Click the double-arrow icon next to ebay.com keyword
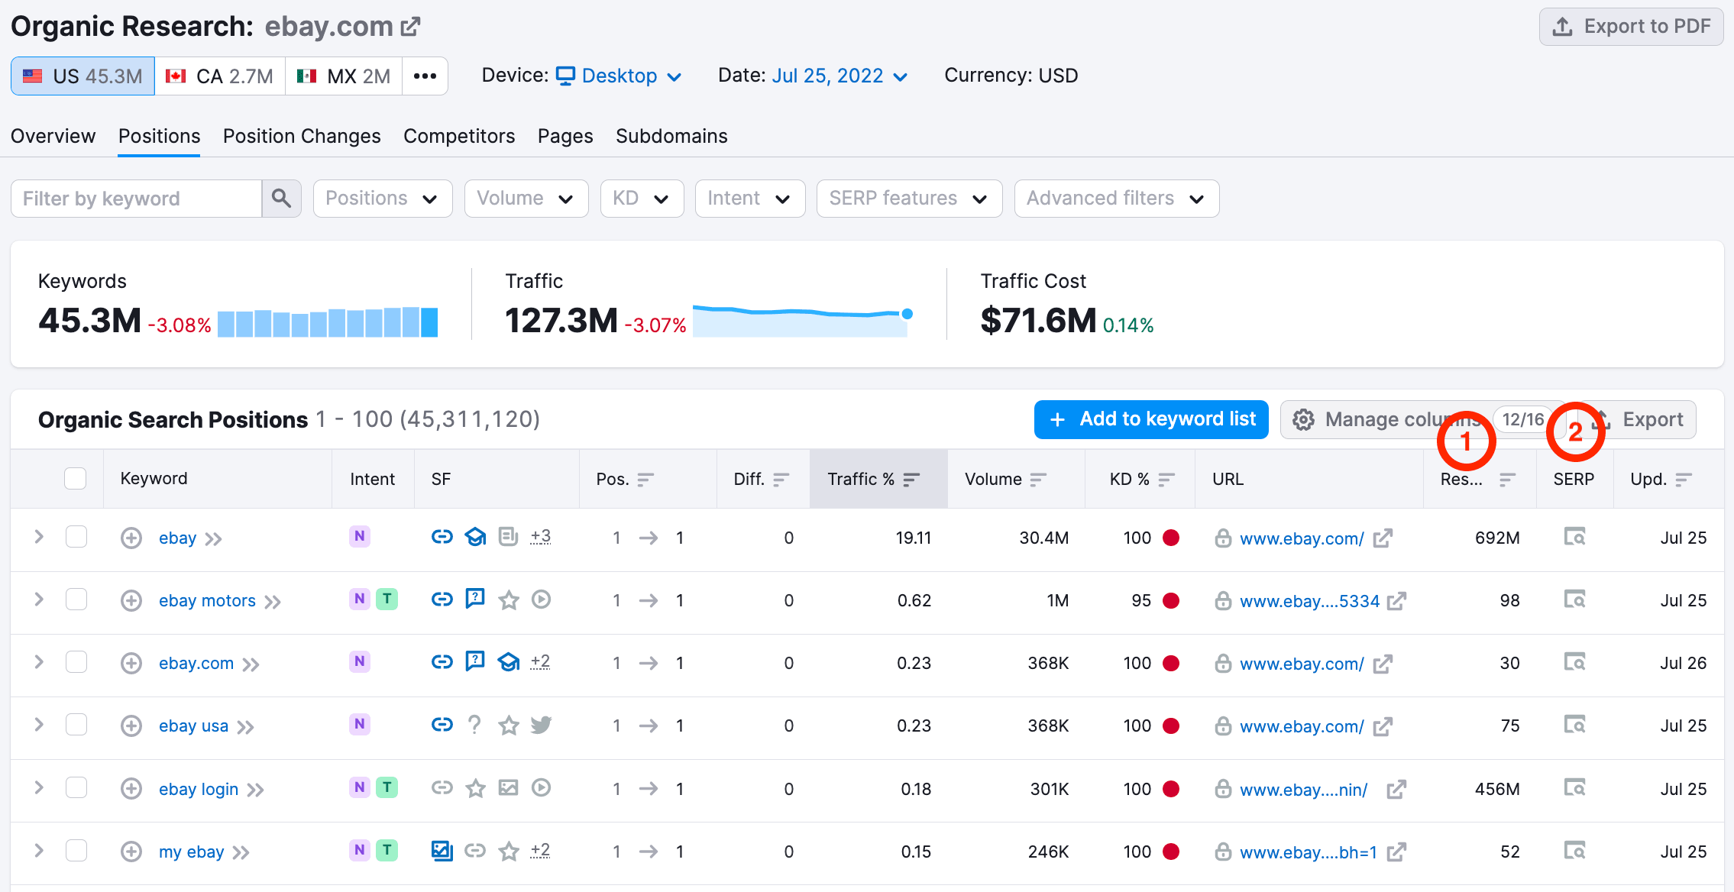Screen dimensions: 1734x892 [251, 664]
